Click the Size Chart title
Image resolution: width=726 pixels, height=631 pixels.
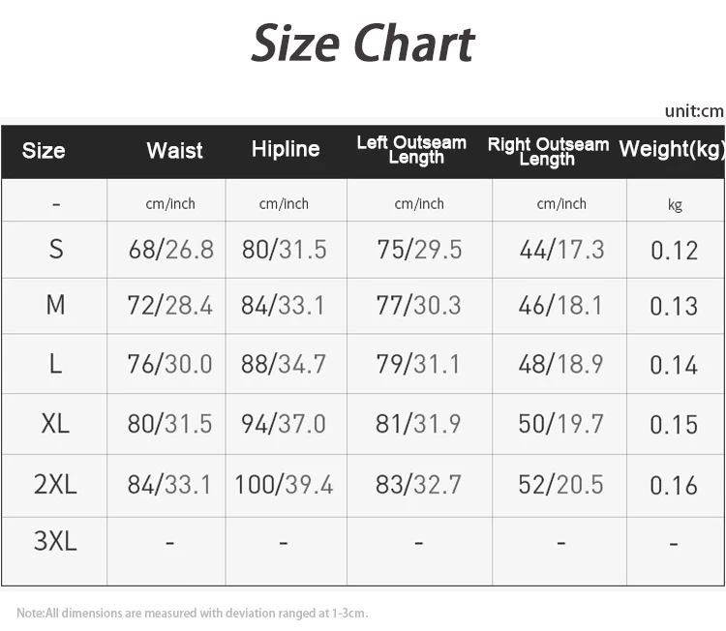click(x=363, y=44)
